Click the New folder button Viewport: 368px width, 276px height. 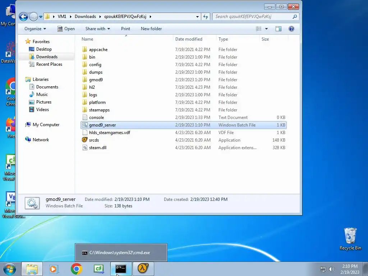click(x=151, y=29)
